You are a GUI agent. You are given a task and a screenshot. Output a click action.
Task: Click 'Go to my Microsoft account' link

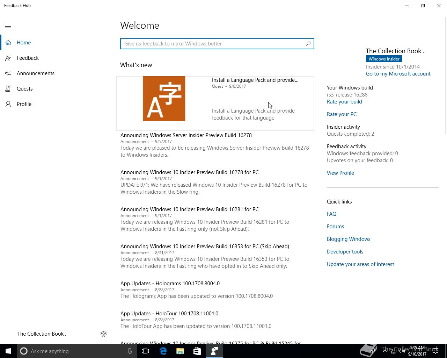pyautogui.click(x=398, y=74)
